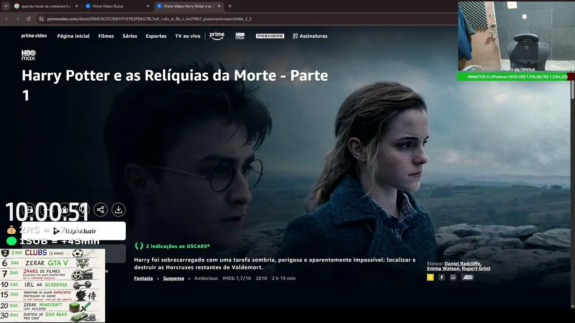575x323 pixels.
Task: Open a new browser tab
Action: click(230, 6)
